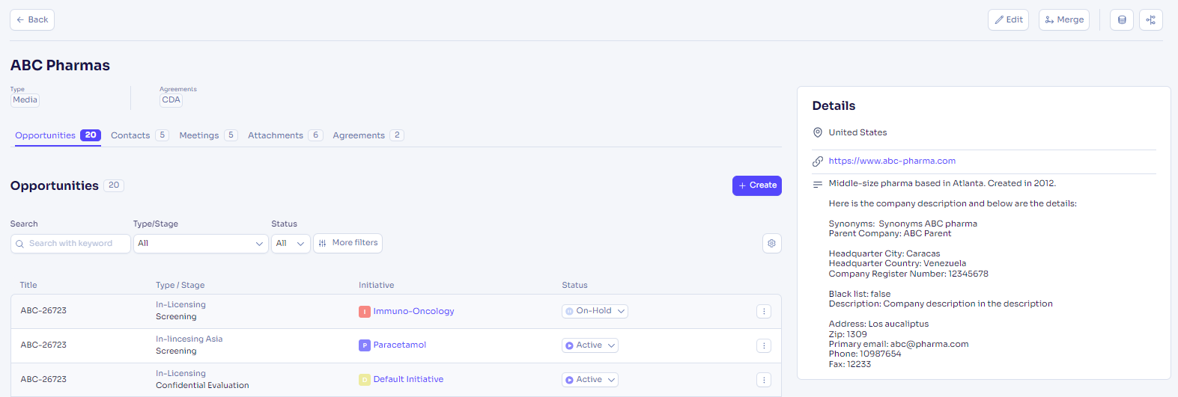Open row menu for Immuno-Oncology opportunity

tap(763, 312)
